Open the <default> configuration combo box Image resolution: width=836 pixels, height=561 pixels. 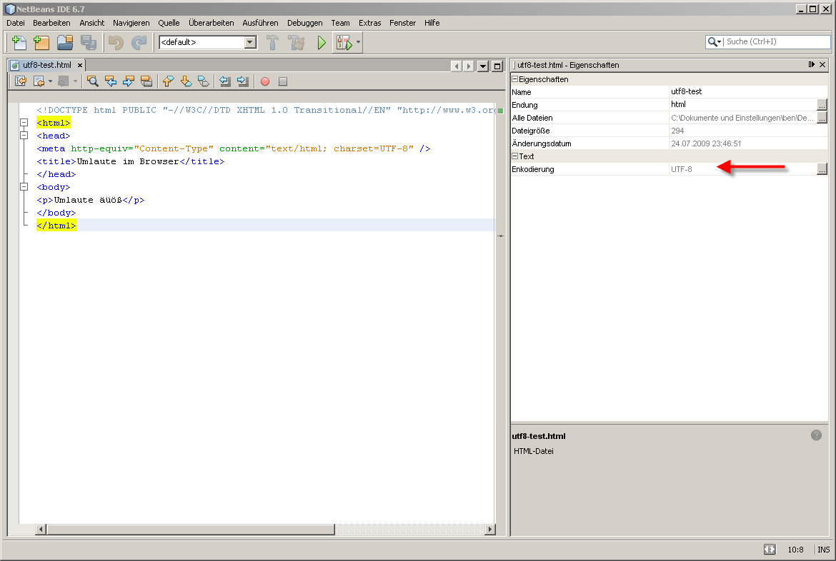tap(207, 42)
